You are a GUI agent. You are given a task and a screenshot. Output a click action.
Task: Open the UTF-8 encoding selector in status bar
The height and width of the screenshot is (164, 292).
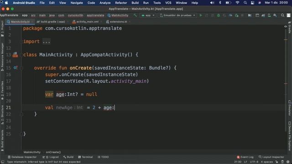(x=254, y=162)
